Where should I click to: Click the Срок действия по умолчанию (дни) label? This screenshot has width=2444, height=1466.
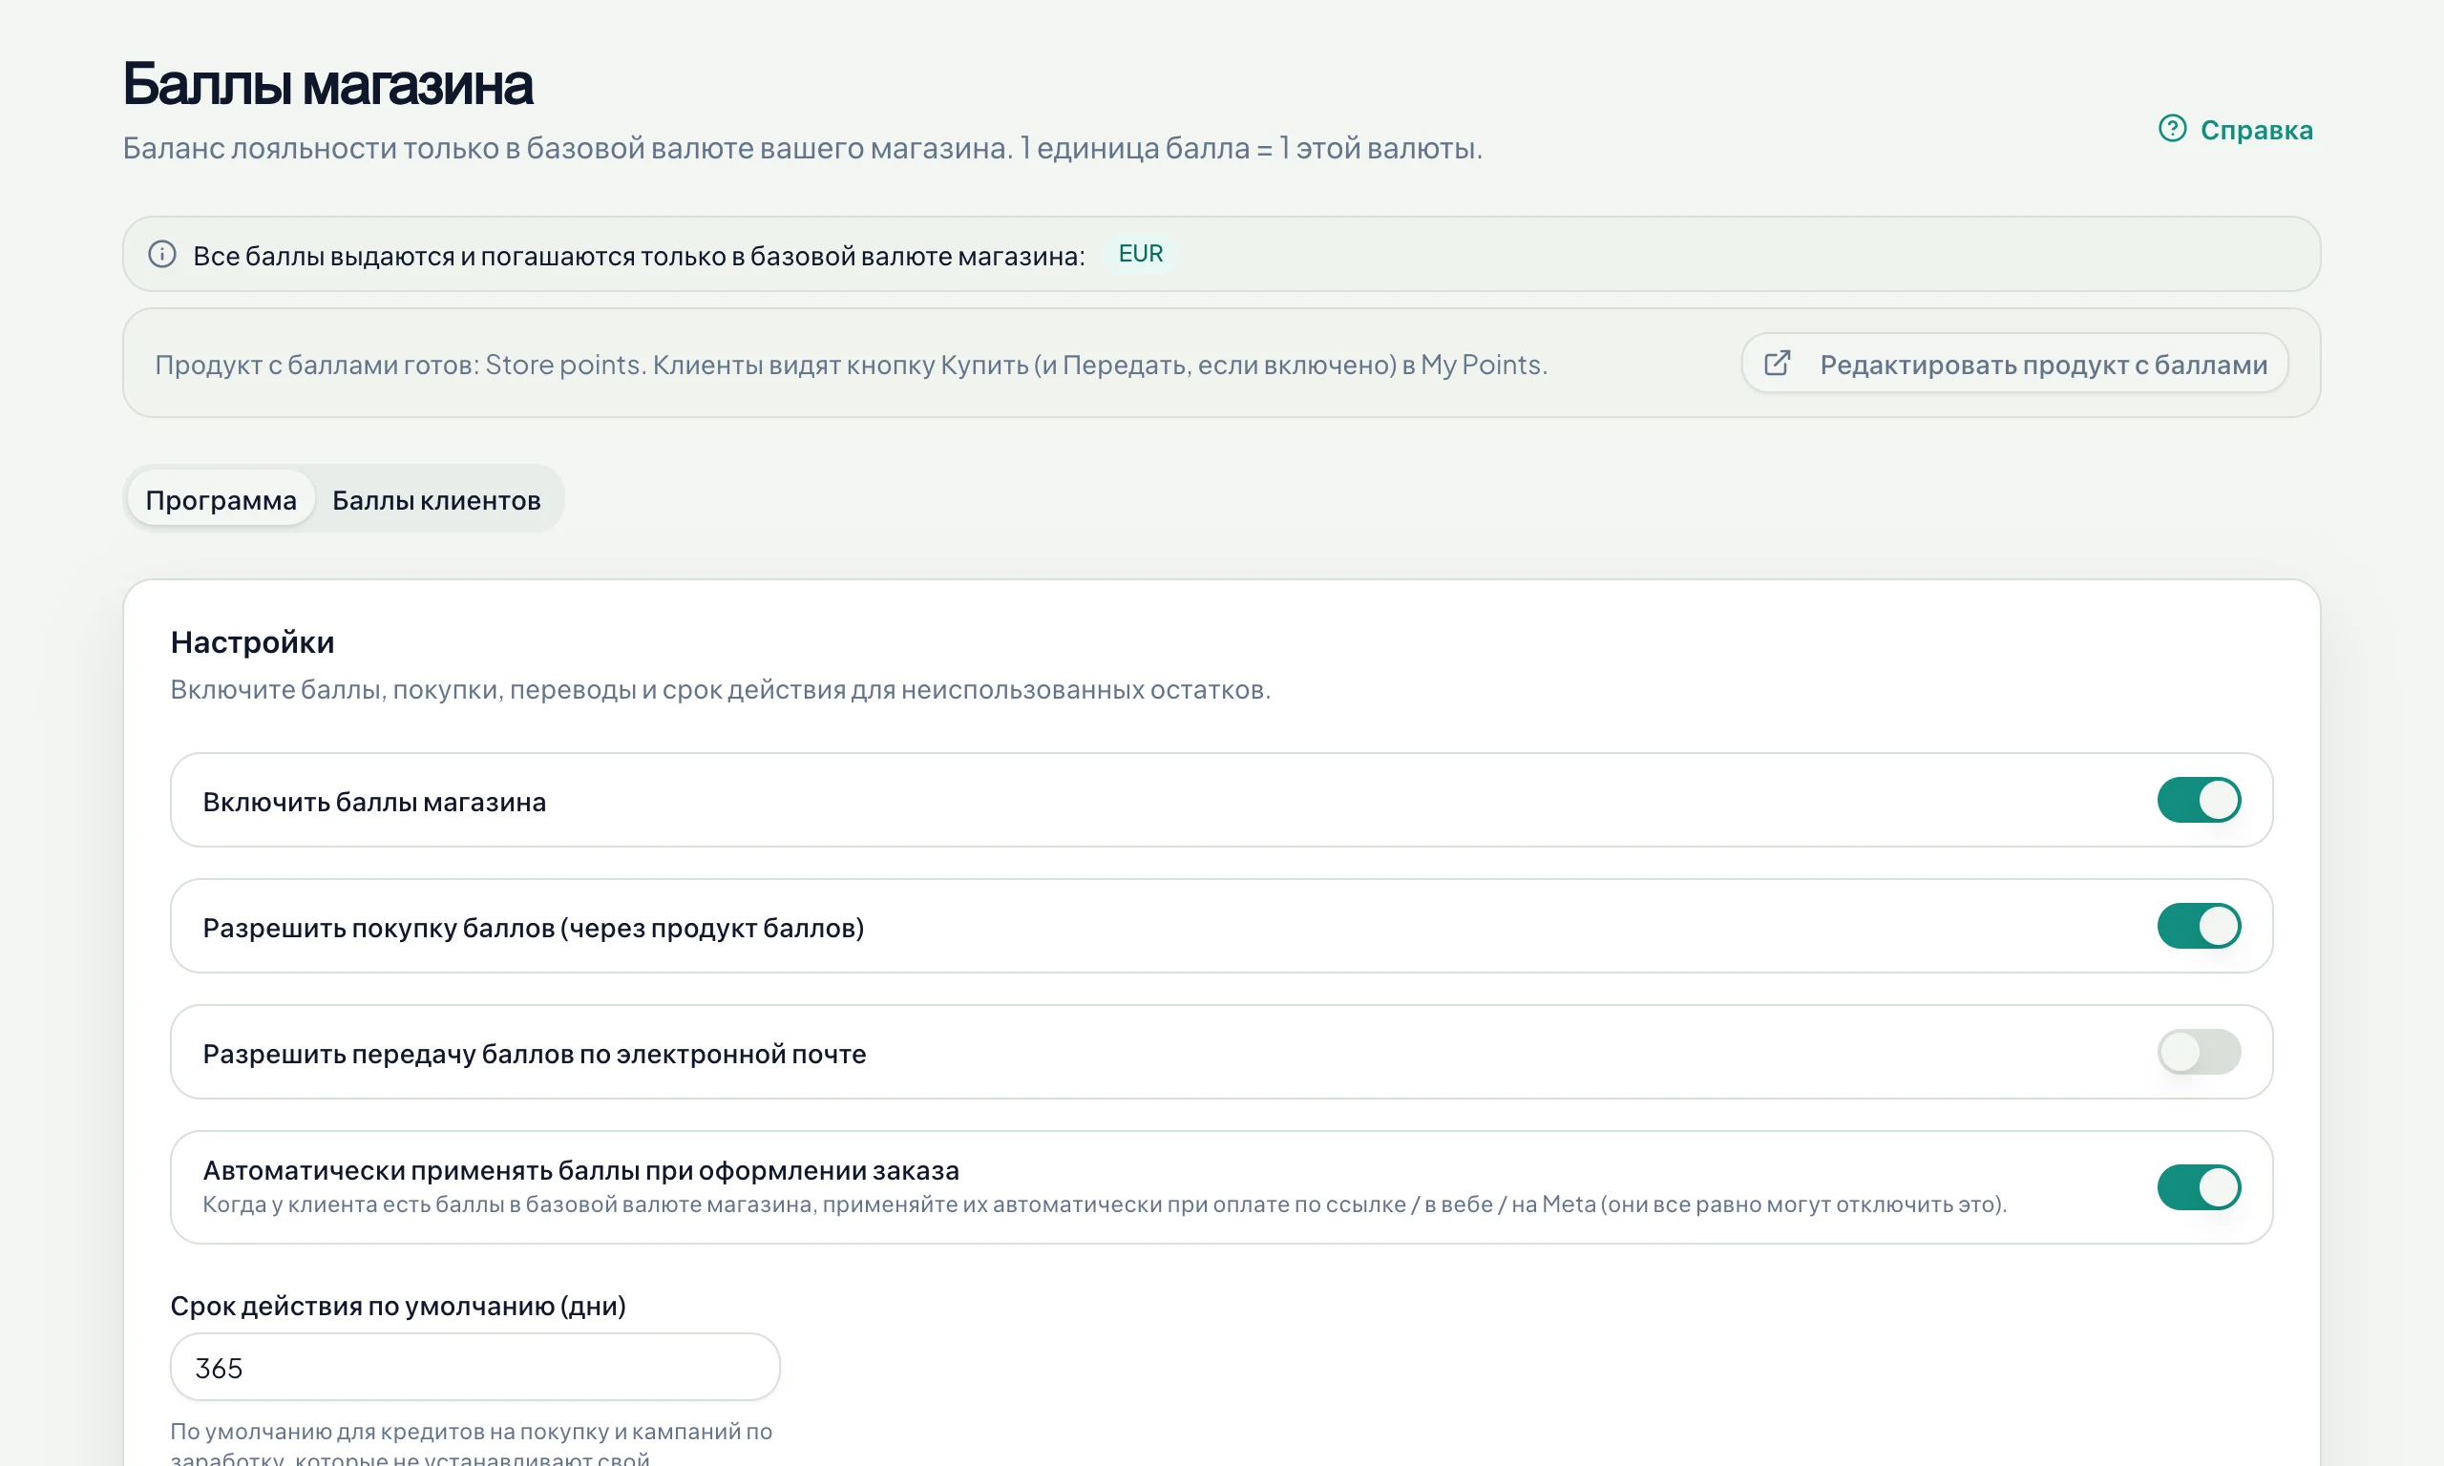point(398,1306)
